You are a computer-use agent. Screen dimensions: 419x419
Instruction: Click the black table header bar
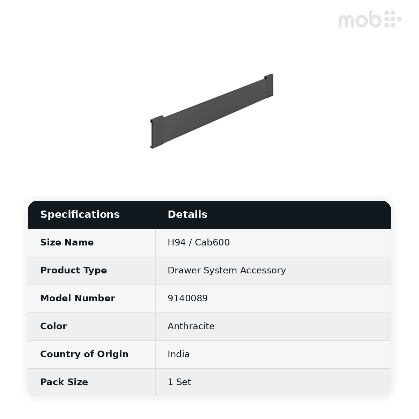pos(209,215)
